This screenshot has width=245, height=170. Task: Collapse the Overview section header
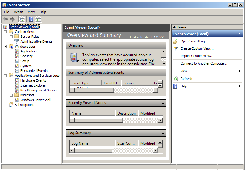(164, 45)
